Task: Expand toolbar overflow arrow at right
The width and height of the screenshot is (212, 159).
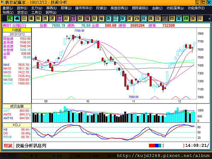Action: click(x=209, y=19)
